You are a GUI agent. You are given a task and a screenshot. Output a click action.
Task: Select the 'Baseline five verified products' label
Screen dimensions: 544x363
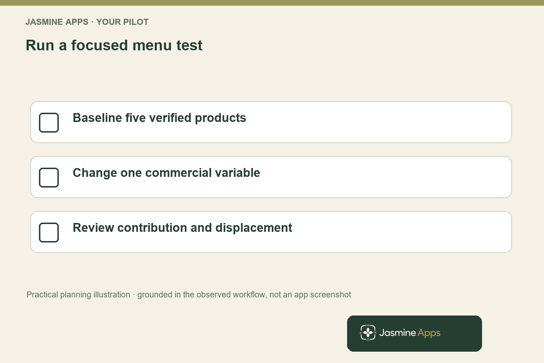click(159, 118)
